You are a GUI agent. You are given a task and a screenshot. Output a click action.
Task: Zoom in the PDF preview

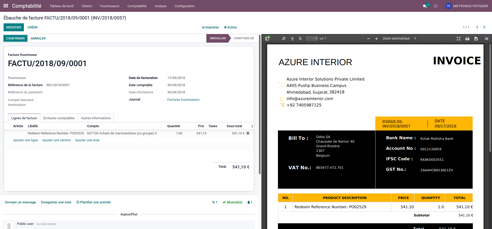click(x=377, y=39)
